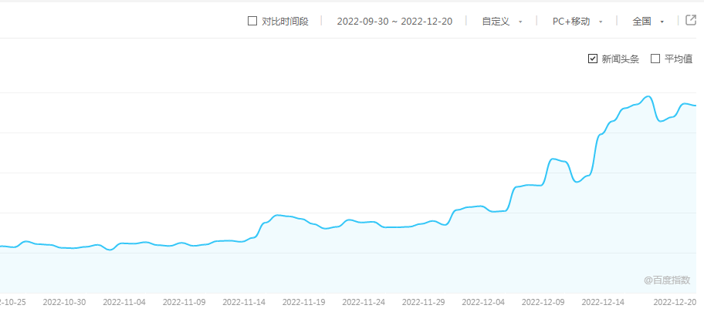Click the 对比时间段 label text
The height and width of the screenshot is (312, 704).
(285, 22)
